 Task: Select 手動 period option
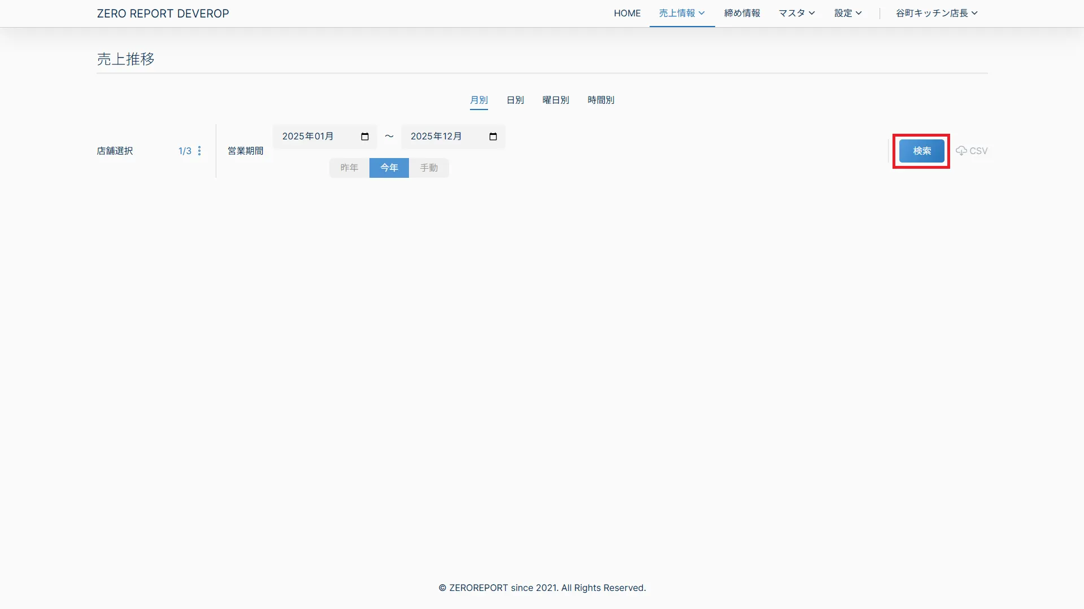click(x=429, y=168)
